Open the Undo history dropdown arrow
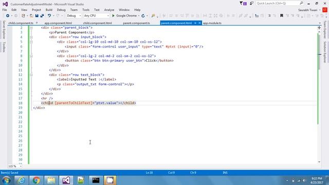 point(53,16)
